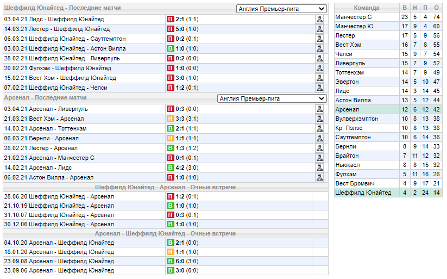Screen dimensions: 447x279
Task: Select Арсенал row in standings table
Action: [x=388, y=109]
